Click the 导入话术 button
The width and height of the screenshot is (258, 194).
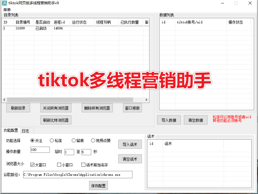(x=130, y=144)
